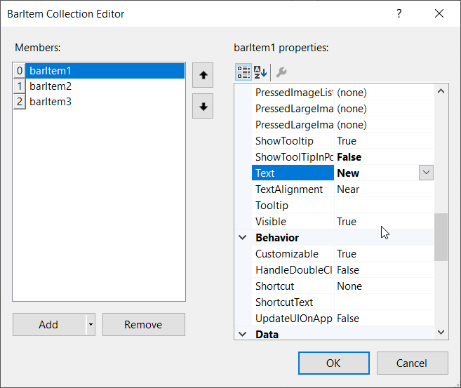Click the Visible property value field
Screen dimensions: 461x388
click(382, 222)
